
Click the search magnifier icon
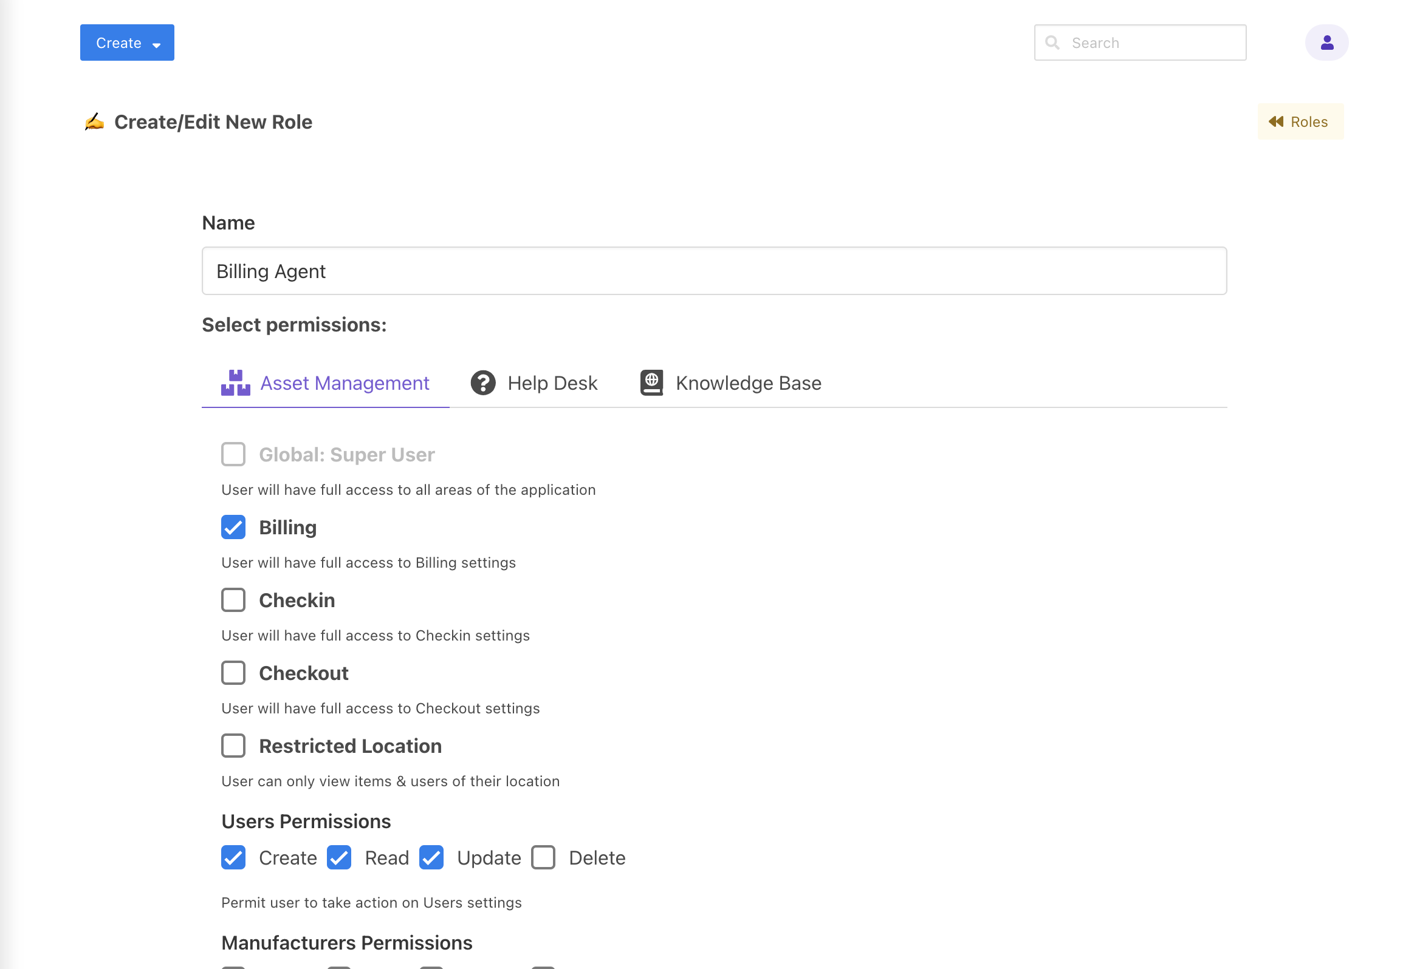point(1052,42)
